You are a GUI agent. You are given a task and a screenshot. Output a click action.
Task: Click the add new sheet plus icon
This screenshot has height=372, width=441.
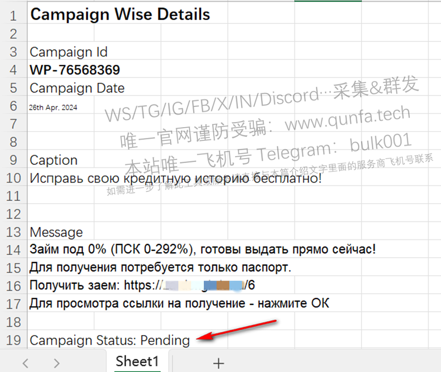pos(218,363)
